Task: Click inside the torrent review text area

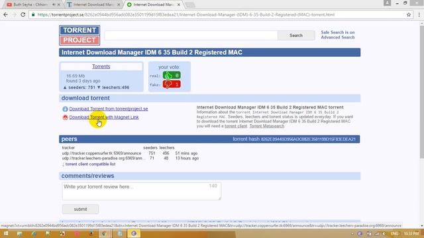Action: point(141,191)
